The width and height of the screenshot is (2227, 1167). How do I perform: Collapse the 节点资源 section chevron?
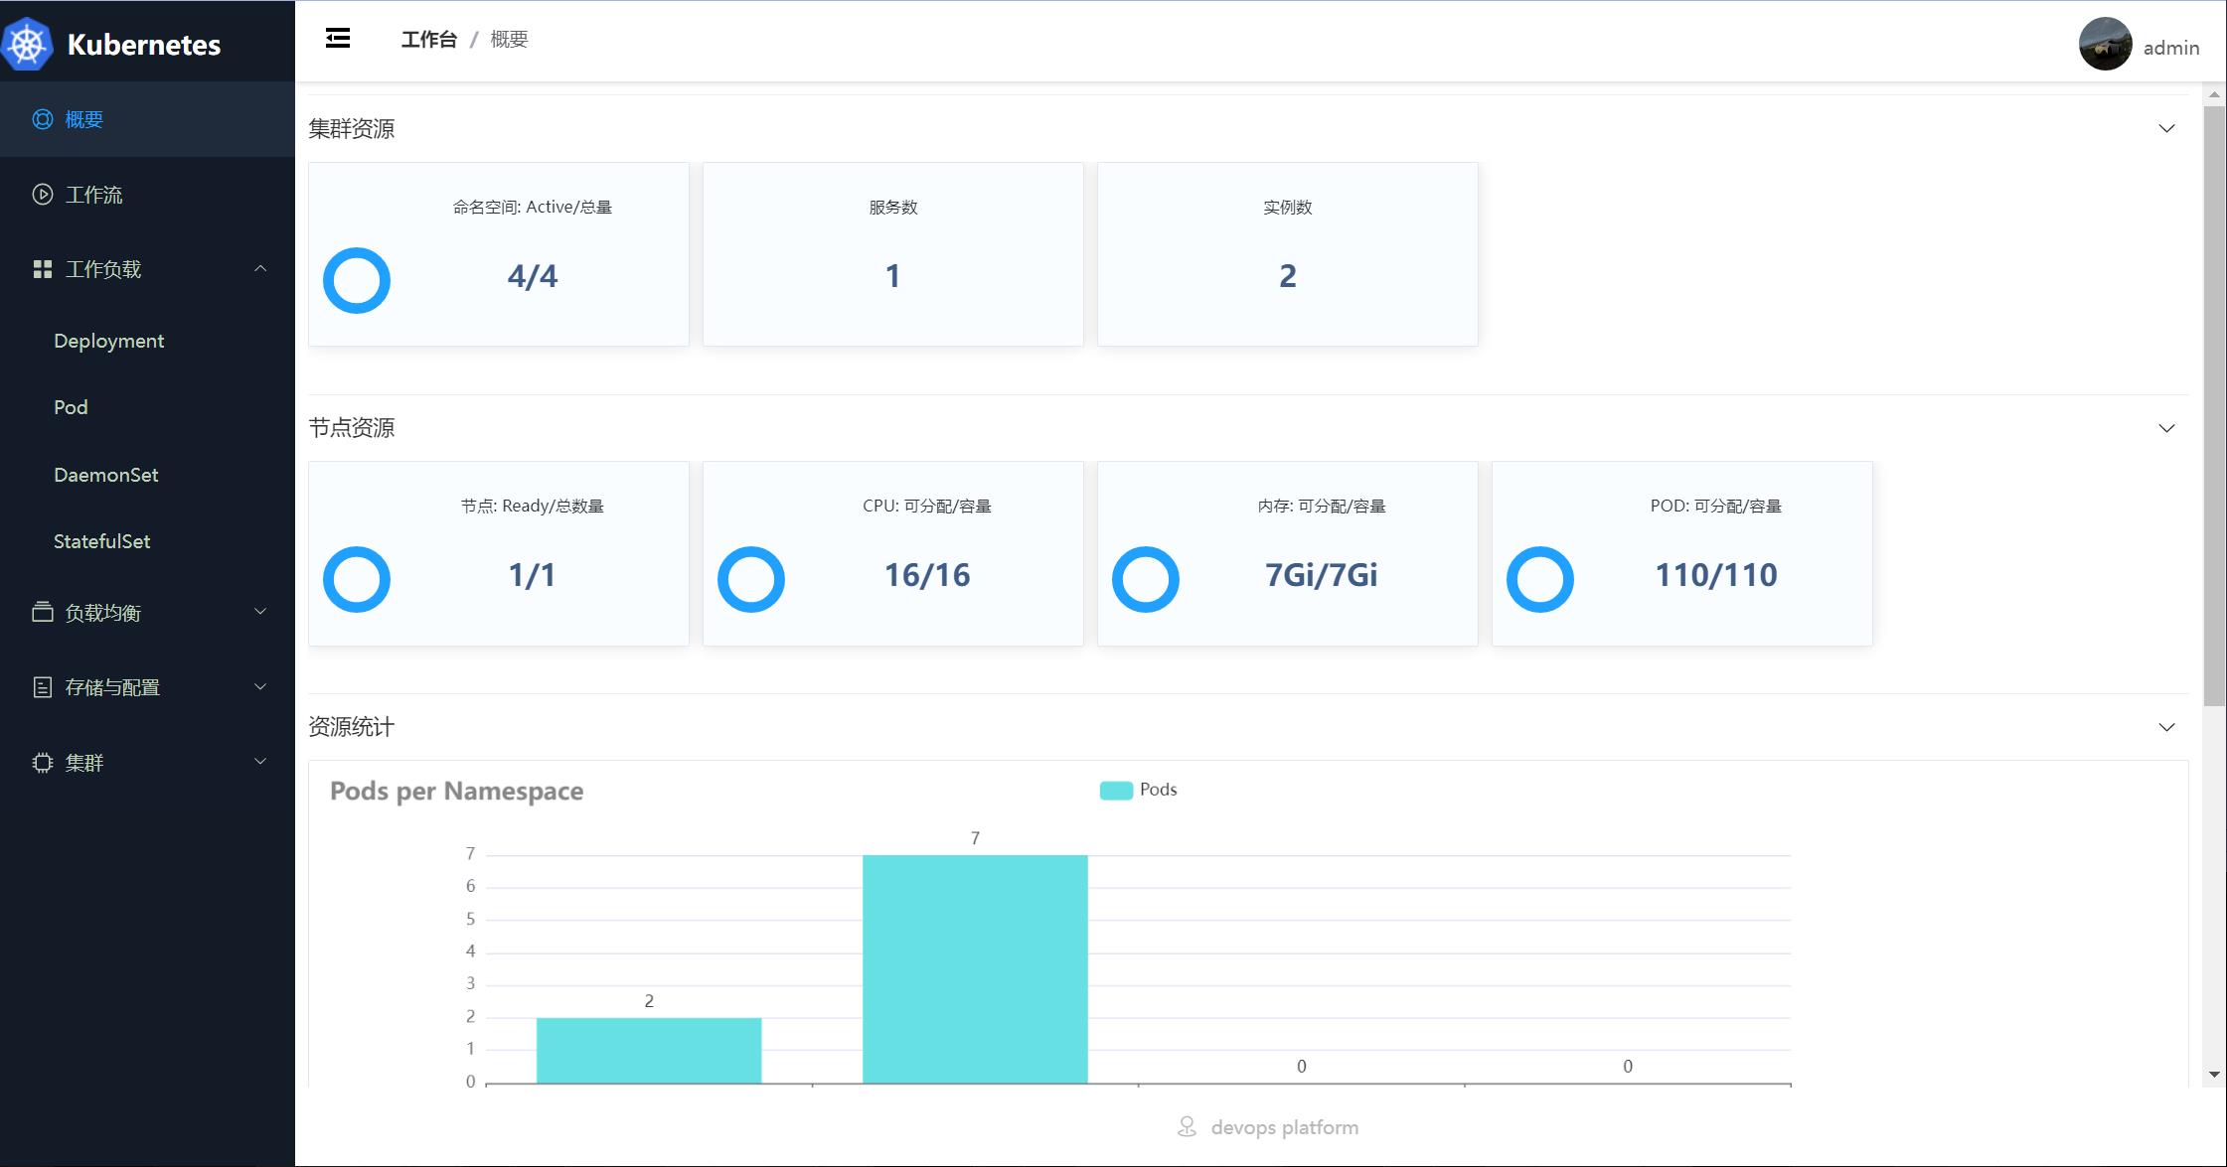[x=2166, y=428]
